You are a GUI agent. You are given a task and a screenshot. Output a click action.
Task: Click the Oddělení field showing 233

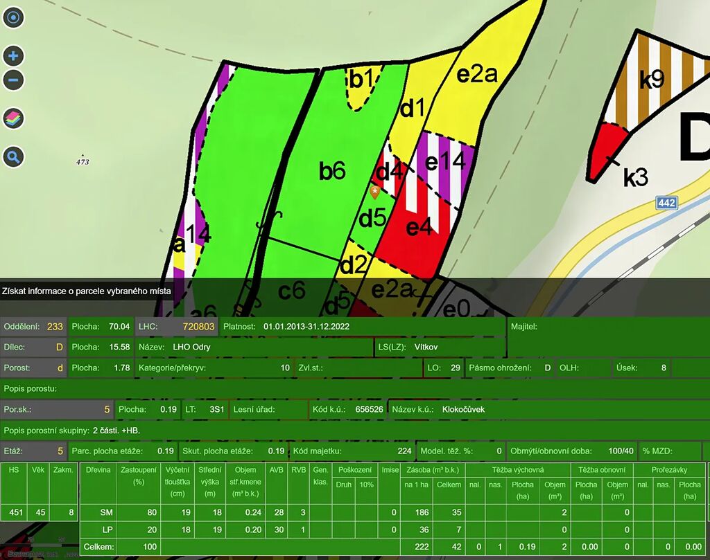[x=34, y=326]
